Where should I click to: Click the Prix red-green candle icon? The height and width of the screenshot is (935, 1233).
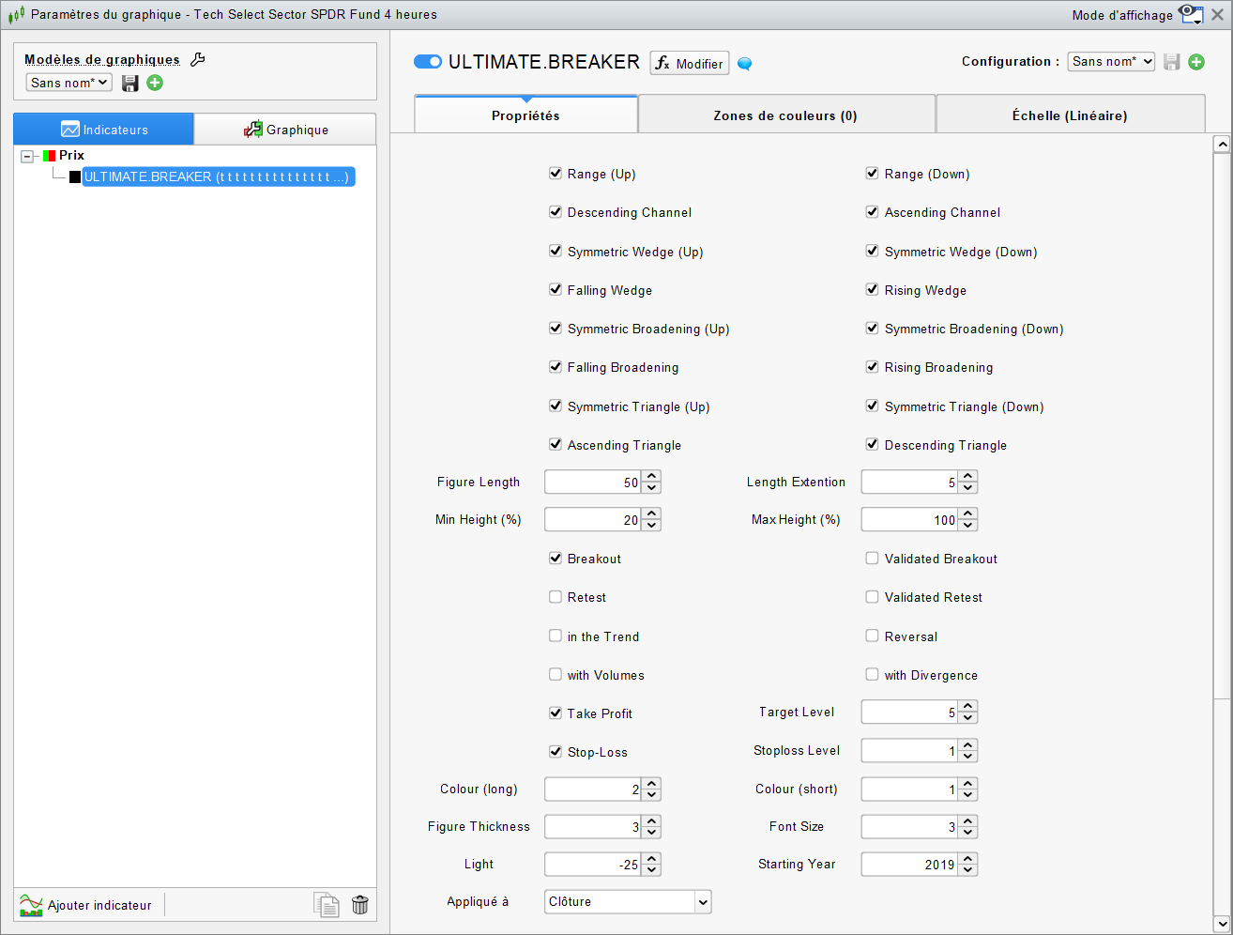[49, 156]
